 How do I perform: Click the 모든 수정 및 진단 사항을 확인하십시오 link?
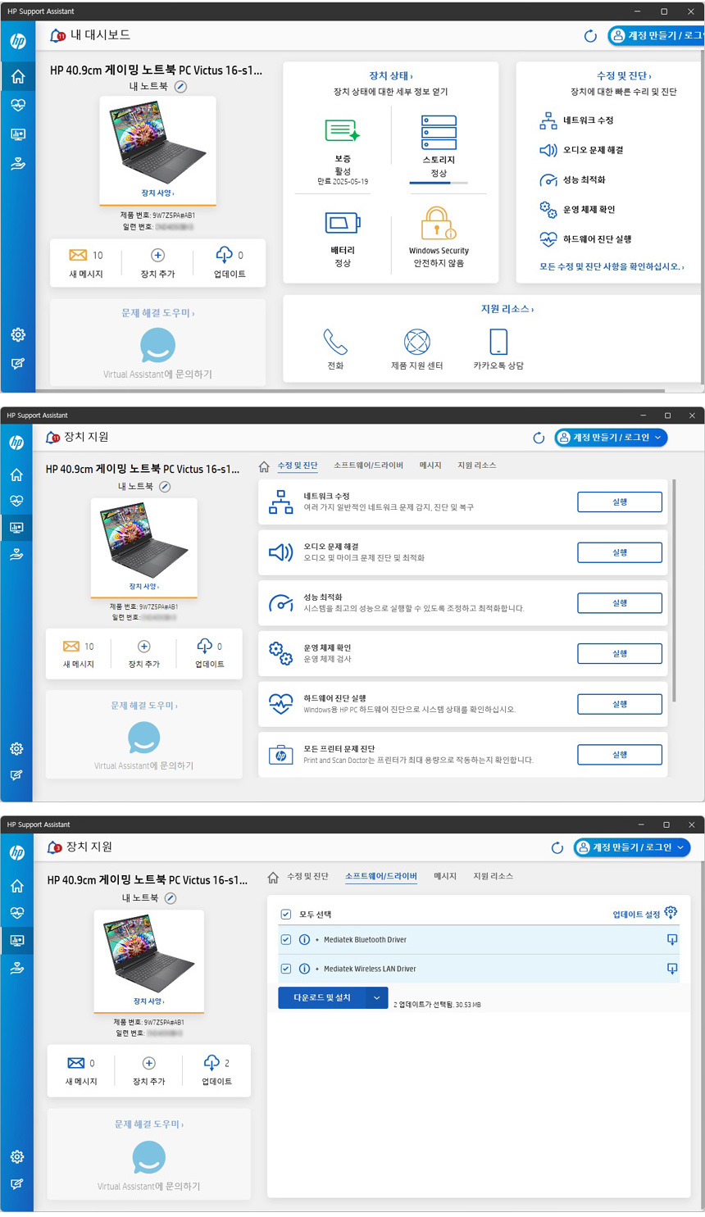(x=611, y=266)
